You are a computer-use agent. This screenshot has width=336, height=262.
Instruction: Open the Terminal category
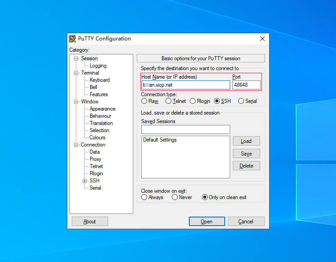click(x=90, y=73)
